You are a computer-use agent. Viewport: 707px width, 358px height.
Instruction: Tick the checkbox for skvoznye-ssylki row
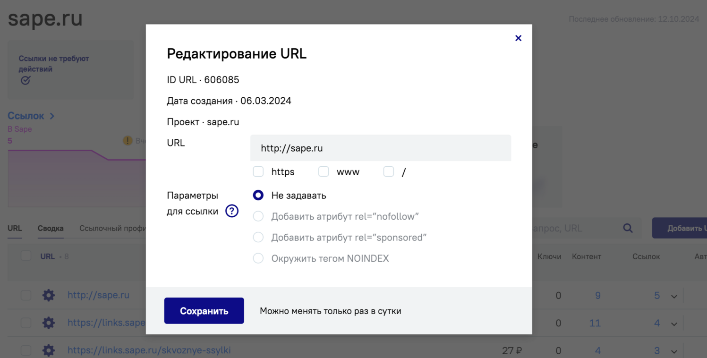(26, 350)
